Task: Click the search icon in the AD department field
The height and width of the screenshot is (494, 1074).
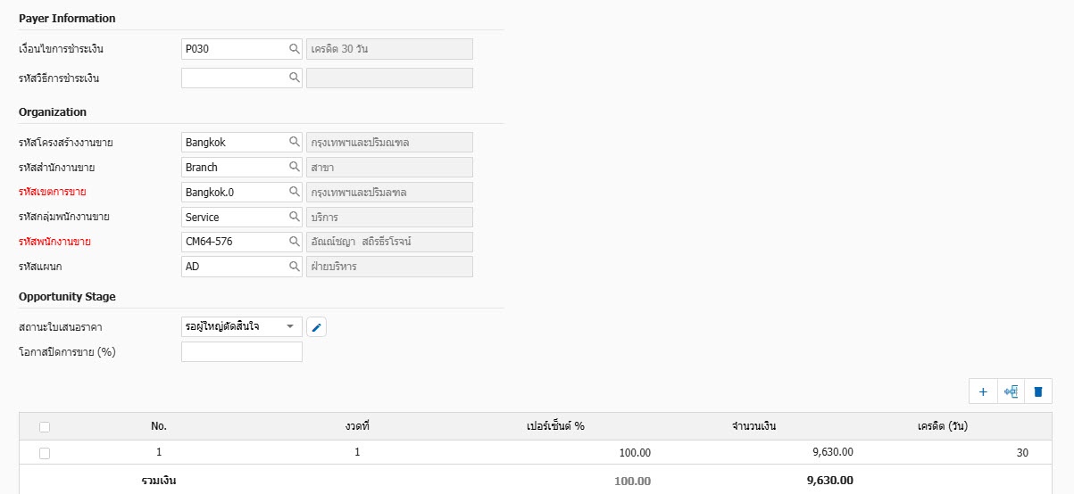Action: 294,267
